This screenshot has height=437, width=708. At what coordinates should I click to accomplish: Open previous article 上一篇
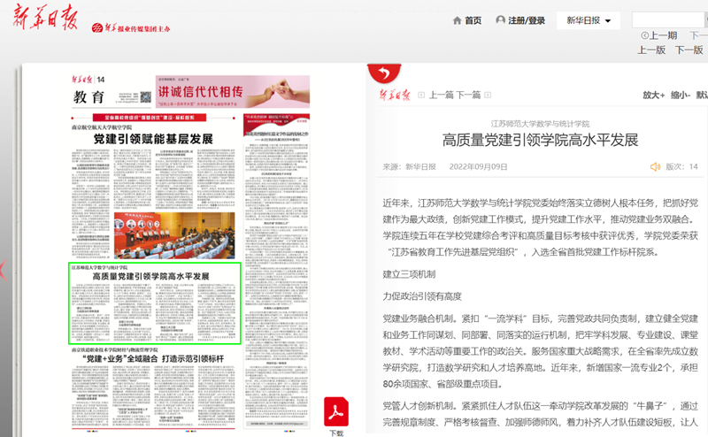tap(440, 95)
